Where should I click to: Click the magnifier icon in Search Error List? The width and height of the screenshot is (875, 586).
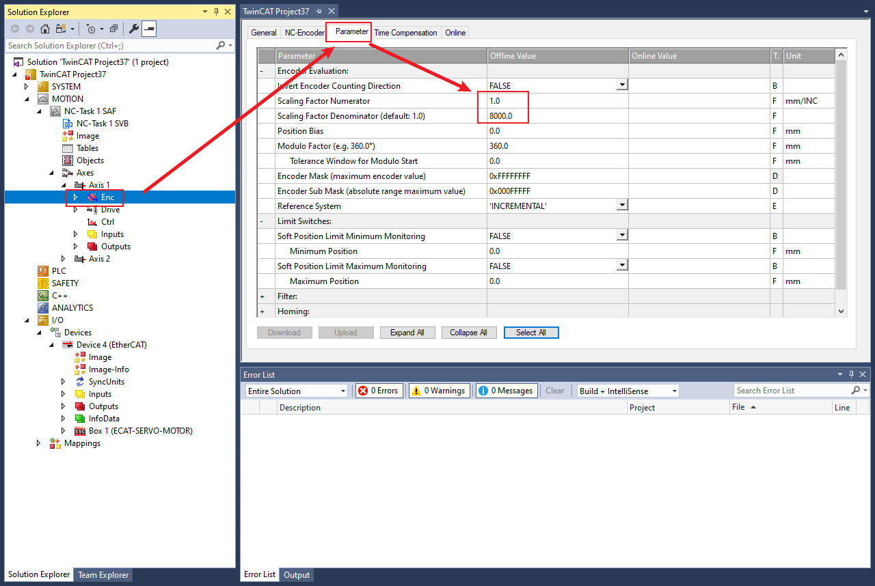[x=856, y=391]
